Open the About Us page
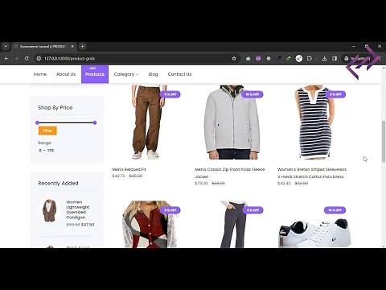 (x=66, y=74)
